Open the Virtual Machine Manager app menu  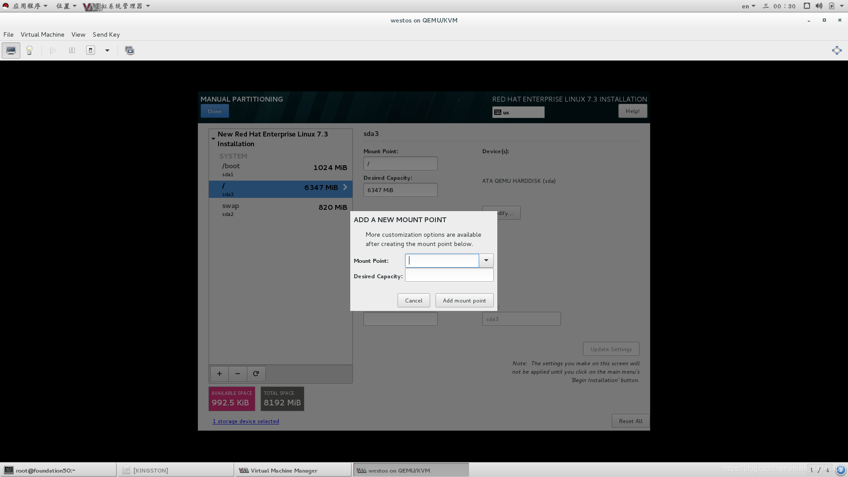pyautogui.click(x=117, y=6)
